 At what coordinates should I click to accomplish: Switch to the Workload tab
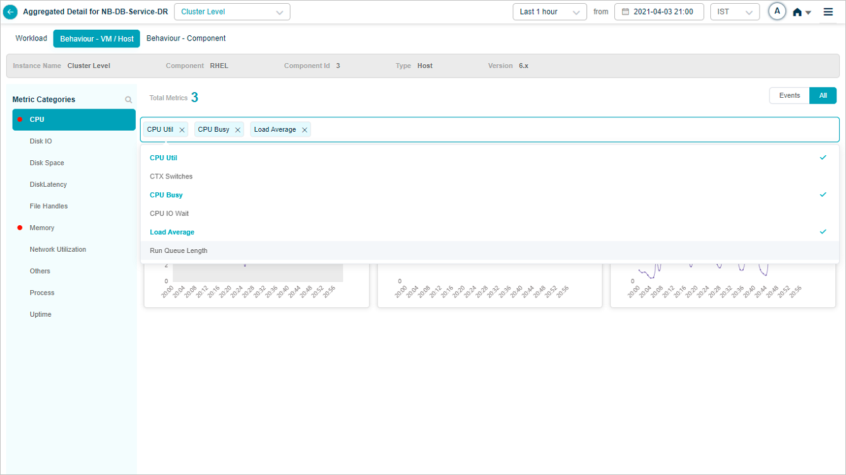[32, 38]
